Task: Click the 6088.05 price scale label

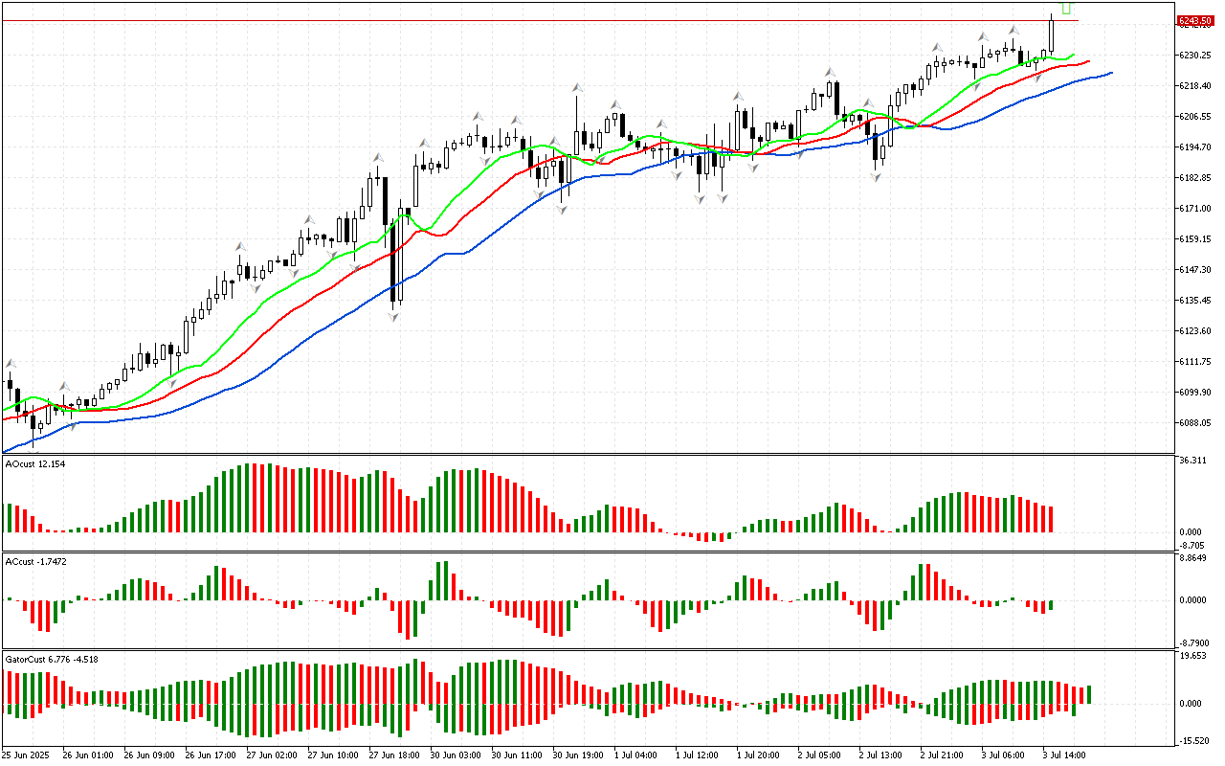Action: 1195,423
